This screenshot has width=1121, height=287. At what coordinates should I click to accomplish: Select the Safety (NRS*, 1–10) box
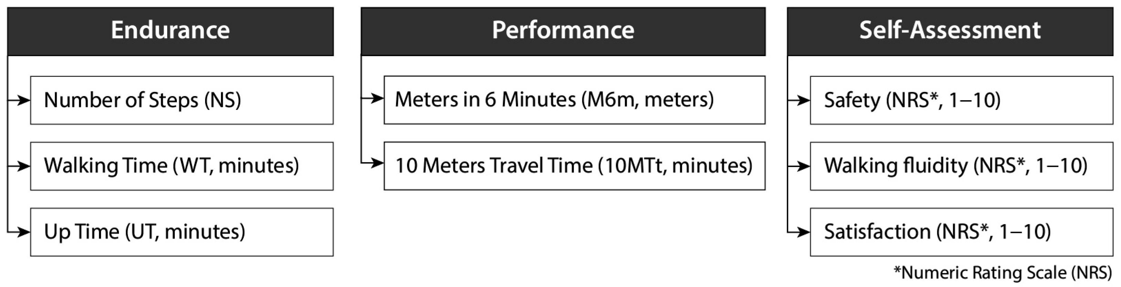click(x=962, y=101)
